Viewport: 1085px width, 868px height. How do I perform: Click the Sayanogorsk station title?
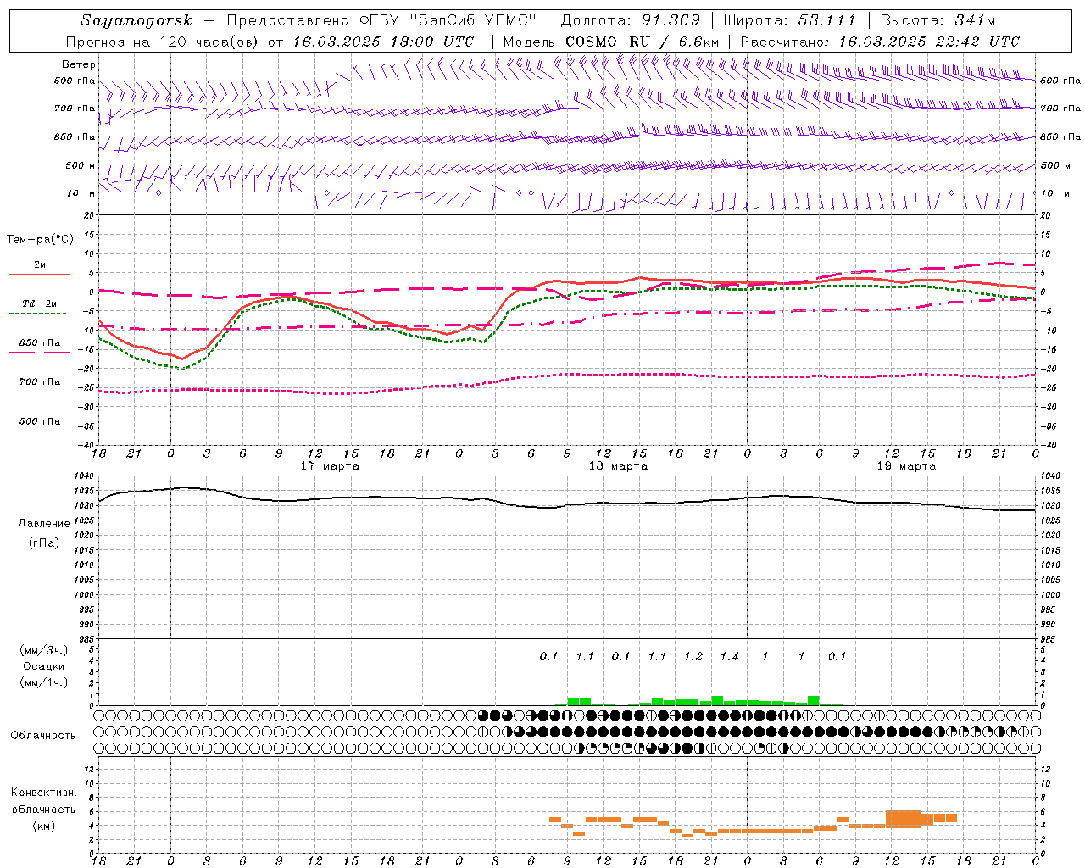[136, 20]
